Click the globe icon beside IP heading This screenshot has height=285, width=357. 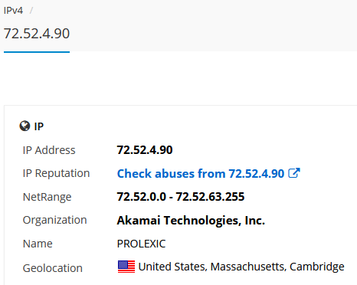click(25, 126)
